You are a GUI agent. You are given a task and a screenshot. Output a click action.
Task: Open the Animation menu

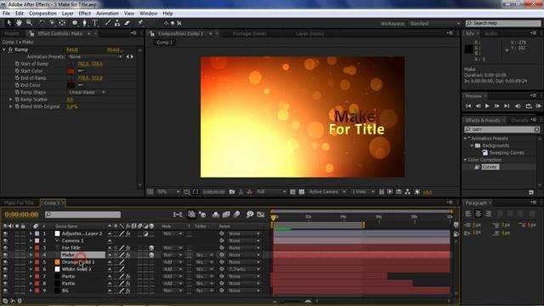(x=107, y=14)
